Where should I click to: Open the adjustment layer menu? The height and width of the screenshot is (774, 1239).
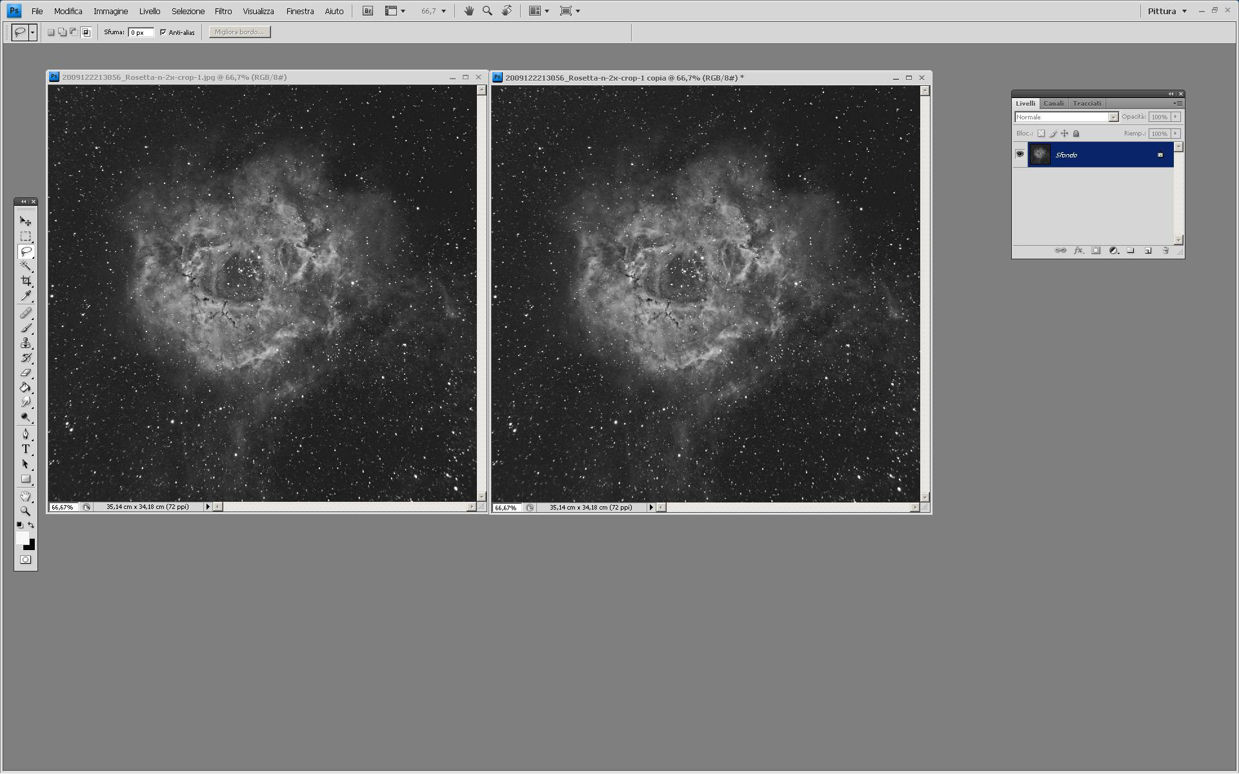tap(1113, 251)
